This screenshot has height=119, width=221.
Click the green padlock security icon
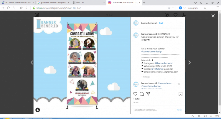pos(34,8)
